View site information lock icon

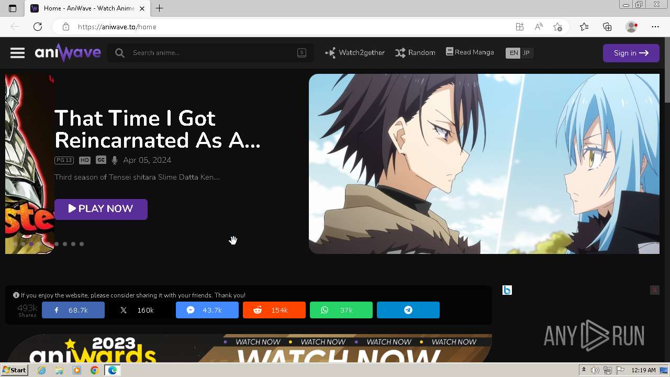pyautogui.click(x=65, y=27)
